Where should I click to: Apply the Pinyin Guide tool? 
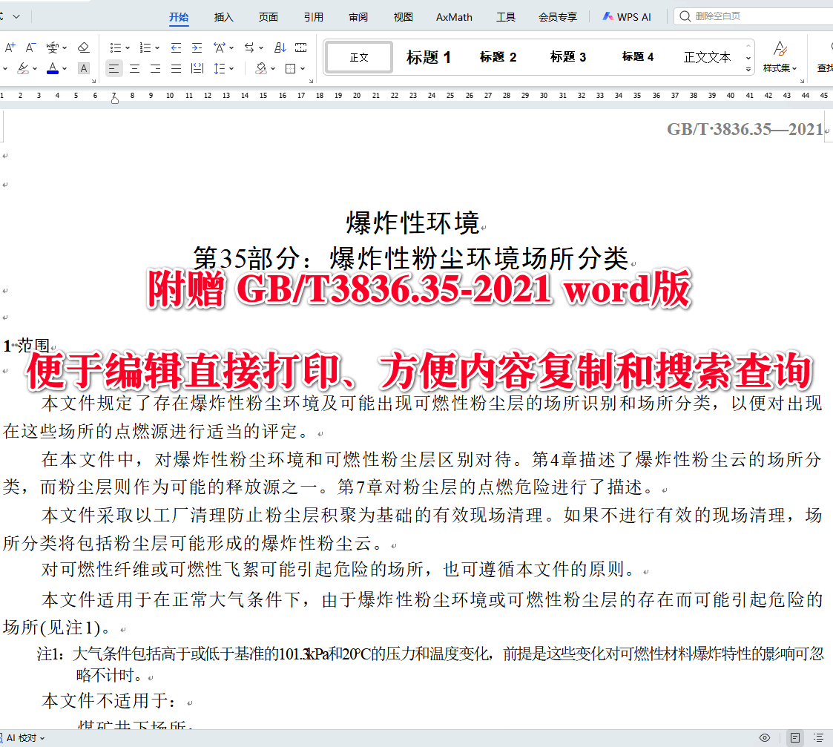(x=53, y=47)
